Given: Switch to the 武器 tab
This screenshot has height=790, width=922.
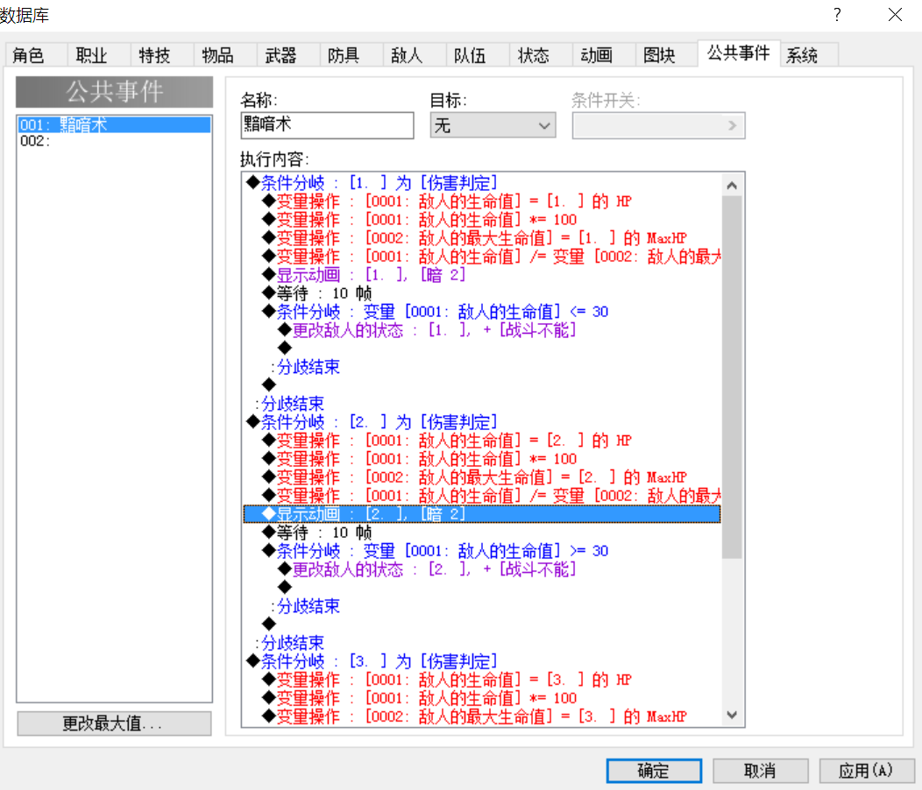Looking at the screenshot, I should [x=287, y=55].
